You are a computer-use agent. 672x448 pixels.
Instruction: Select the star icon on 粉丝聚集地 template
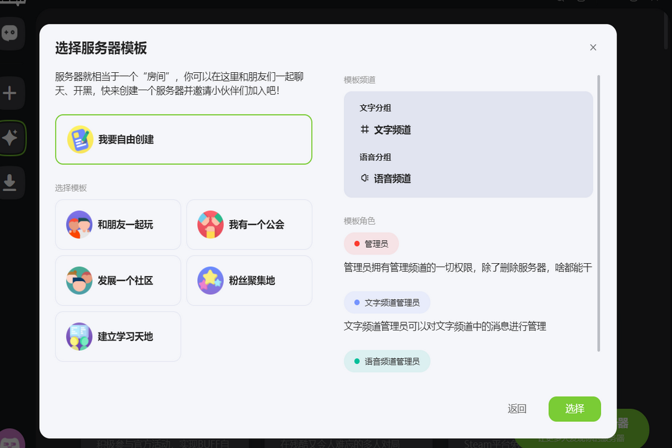point(210,281)
